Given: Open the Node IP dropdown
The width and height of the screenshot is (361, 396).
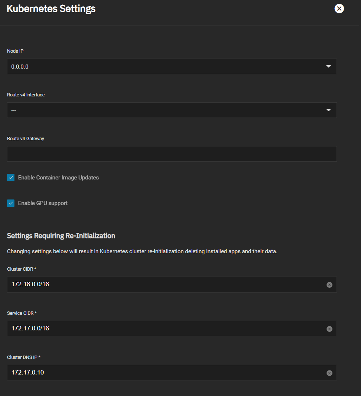Looking at the screenshot, I should click(x=172, y=66).
